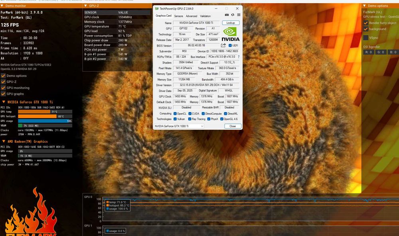Click the 125 FPS readout

pyautogui.click(x=10, y=25)
